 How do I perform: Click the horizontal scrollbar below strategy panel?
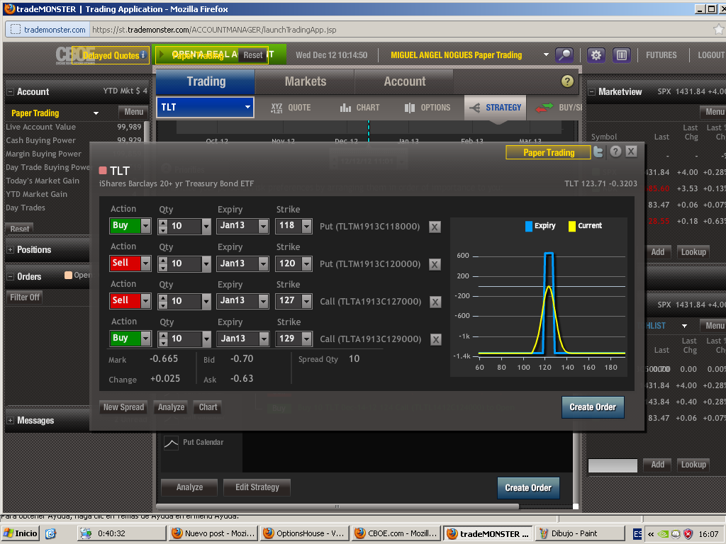337,506
